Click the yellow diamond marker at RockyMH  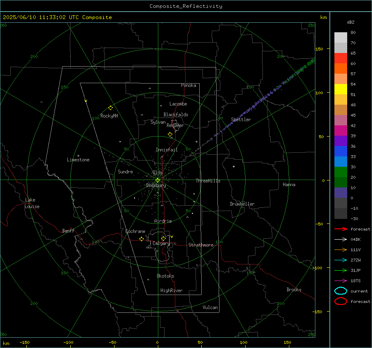[x=110, y=108]
